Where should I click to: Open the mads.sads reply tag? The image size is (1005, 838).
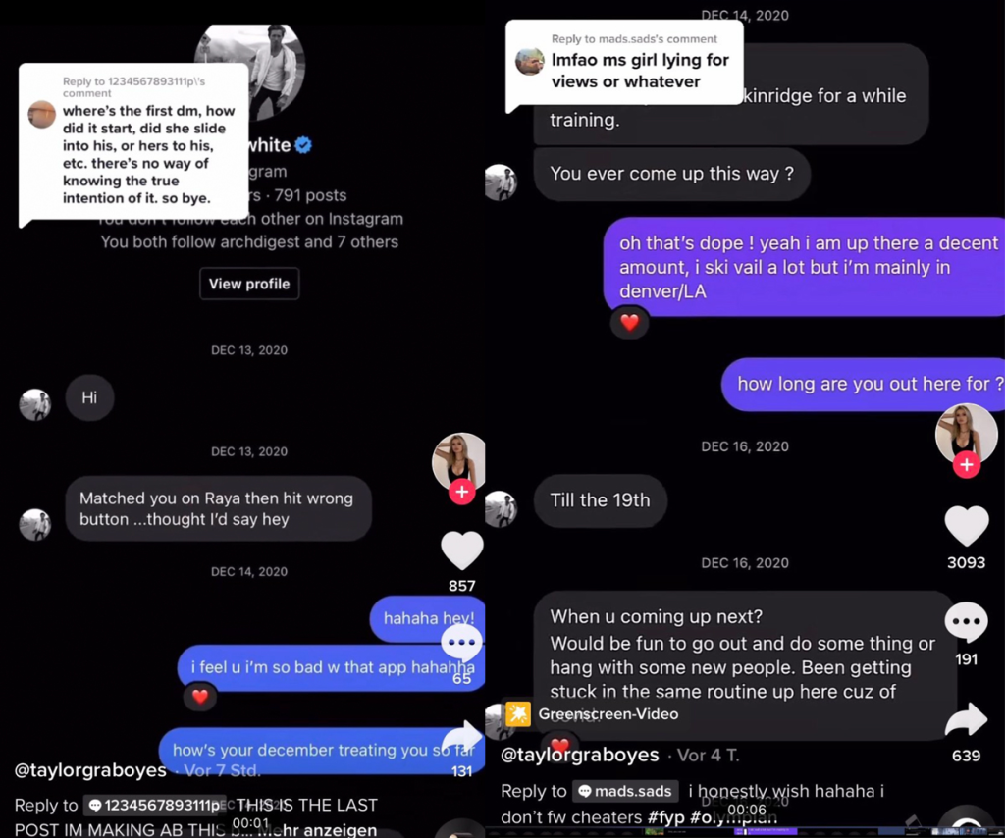tap(625, 791)
